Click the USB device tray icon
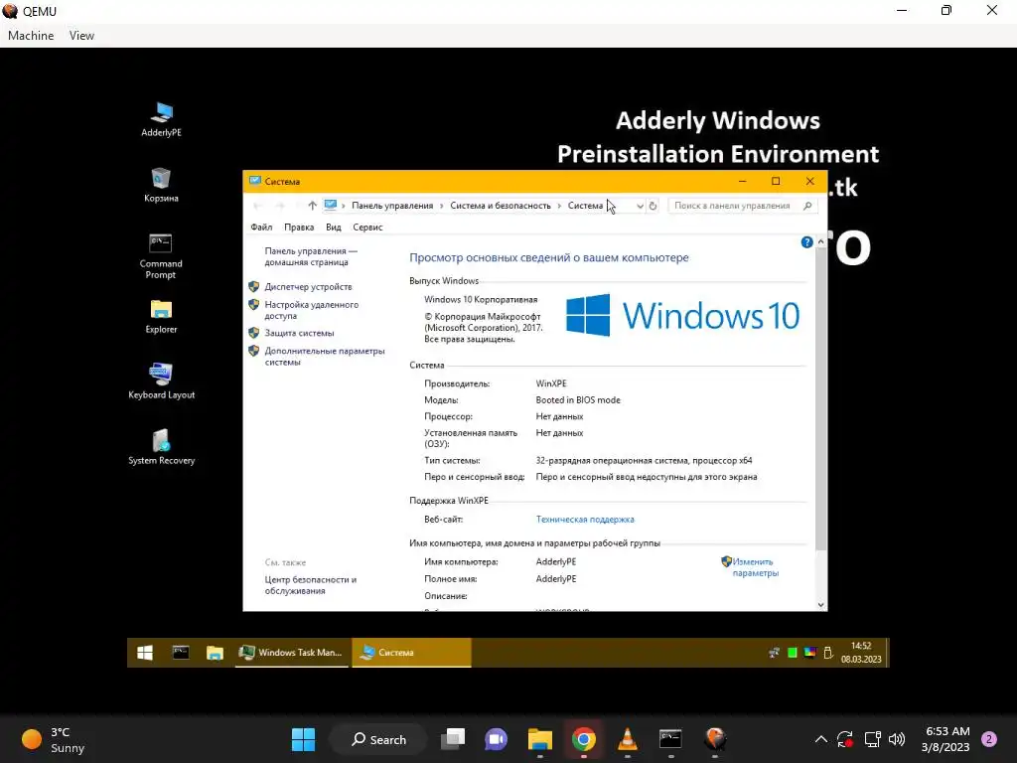 [x=828, y=653]
